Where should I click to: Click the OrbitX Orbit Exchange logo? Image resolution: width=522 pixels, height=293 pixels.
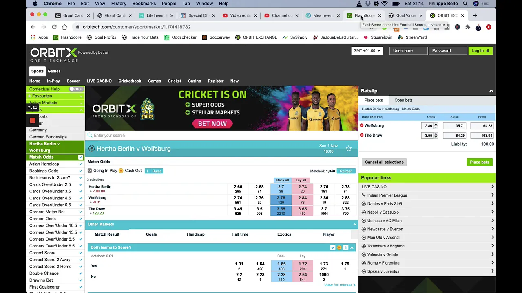click(x=54, y=55)
